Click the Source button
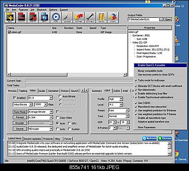Screen dimensions: 189x171 [20, 129]
